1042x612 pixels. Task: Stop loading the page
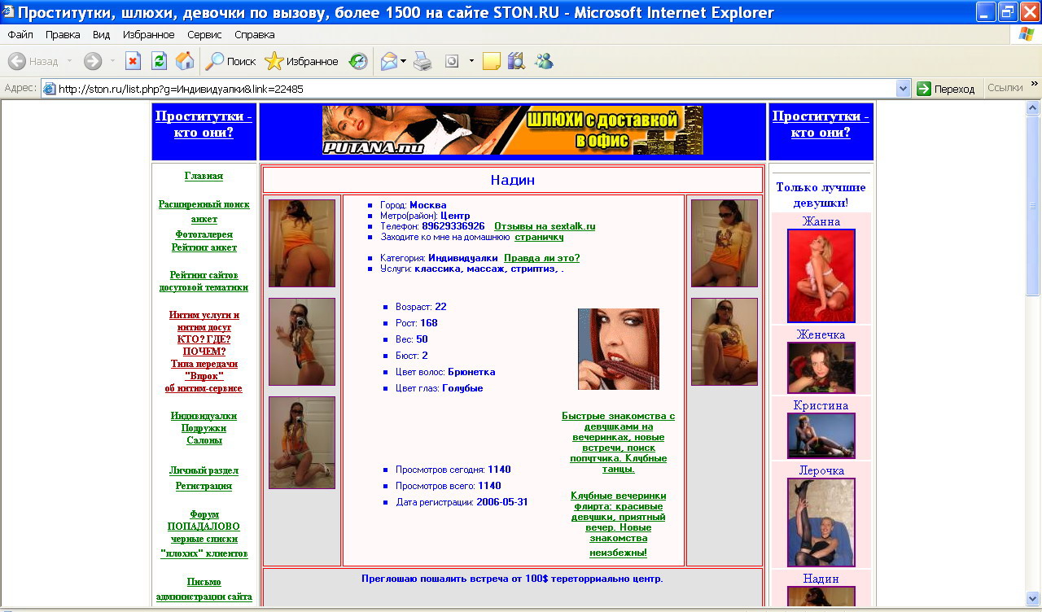coord(133,61)
